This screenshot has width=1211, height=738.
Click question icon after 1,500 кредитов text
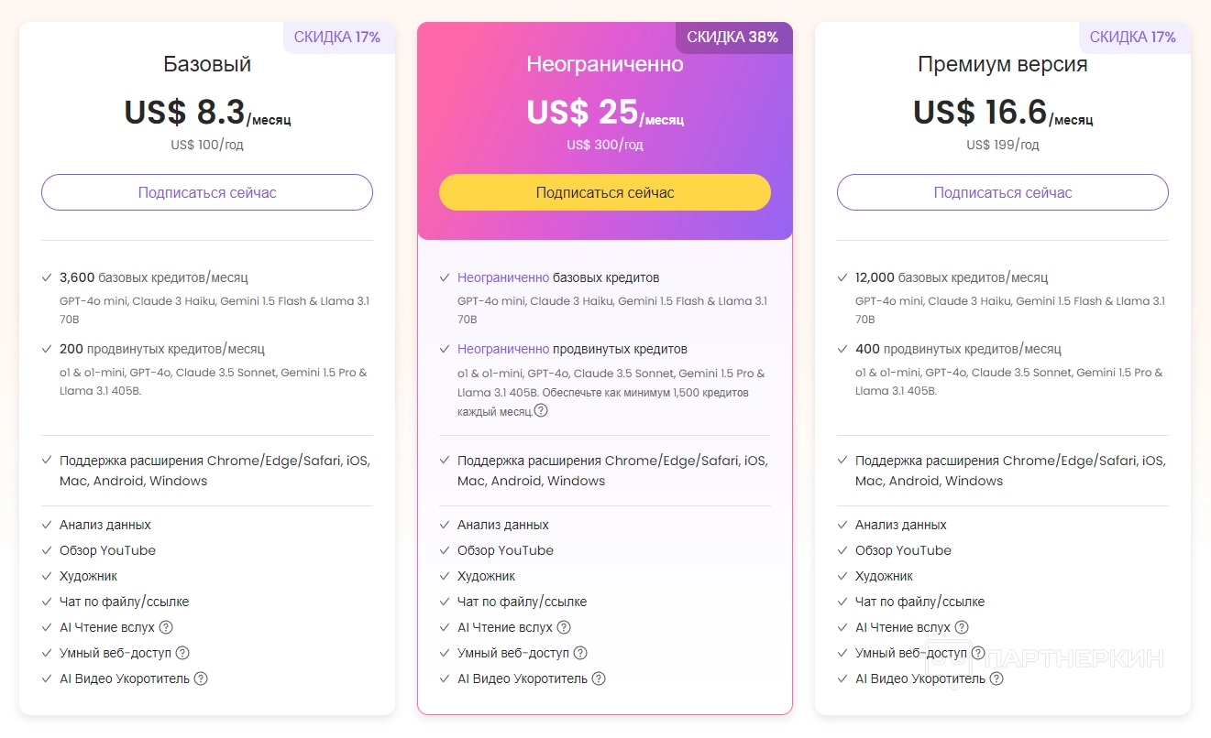[x=541, y=411]
